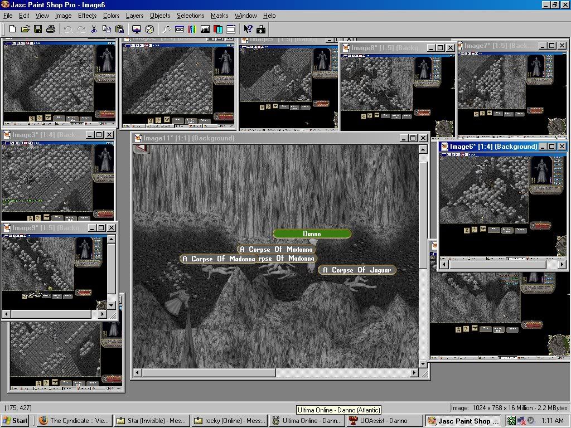The width and height of the screenshot is (571, 428).
Task: Toggle the Tool Options window icon
Action: [x=180, y=29]
